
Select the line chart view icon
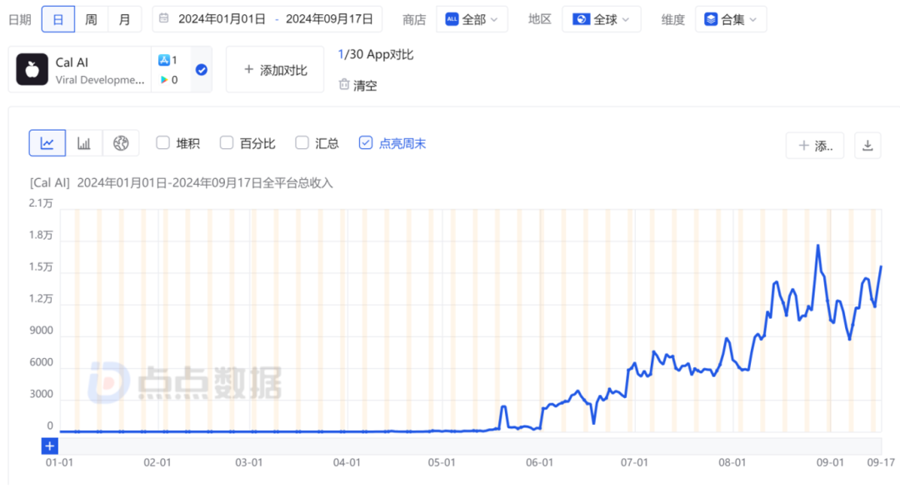(47, 142)
